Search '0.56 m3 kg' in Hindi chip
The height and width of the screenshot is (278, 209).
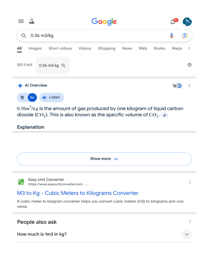(53, 65)
